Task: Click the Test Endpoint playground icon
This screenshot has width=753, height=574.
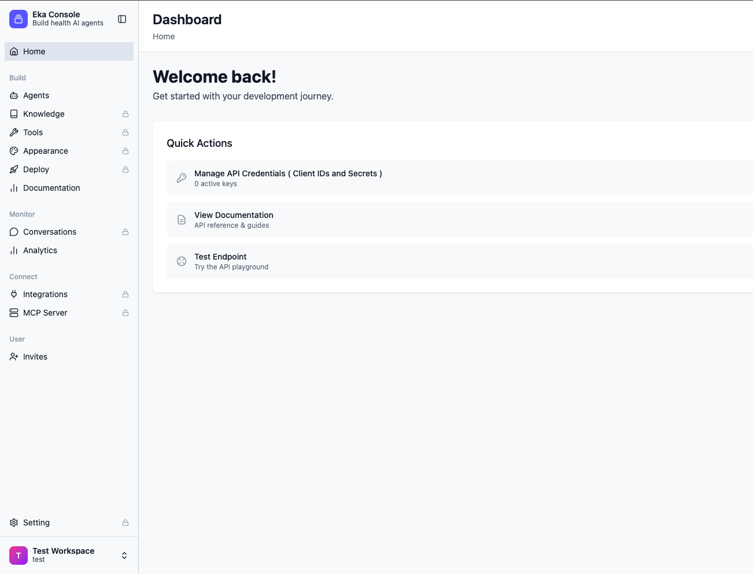Action: coord(182,261)
